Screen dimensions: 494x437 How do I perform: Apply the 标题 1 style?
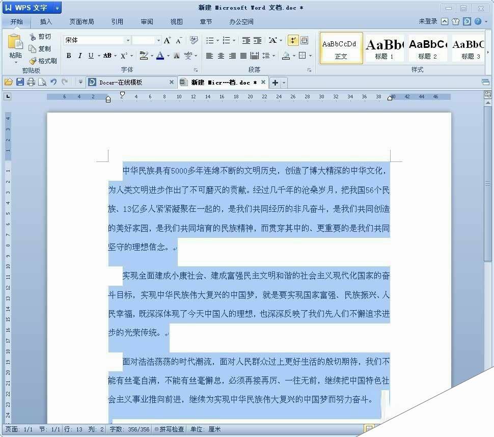[384, 48]
